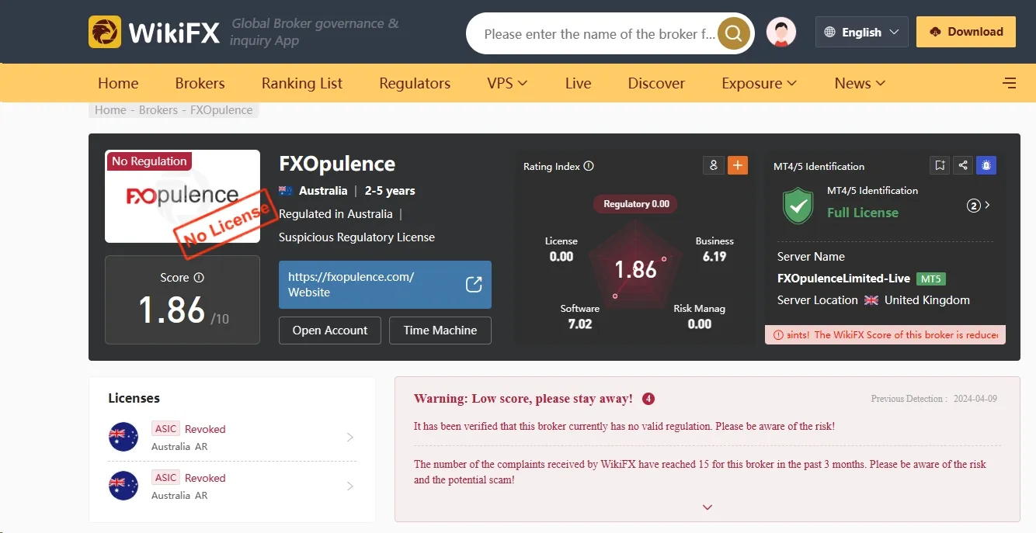
Task: Click Brokers in the breadcrumb
Action: tap(158, 110)
